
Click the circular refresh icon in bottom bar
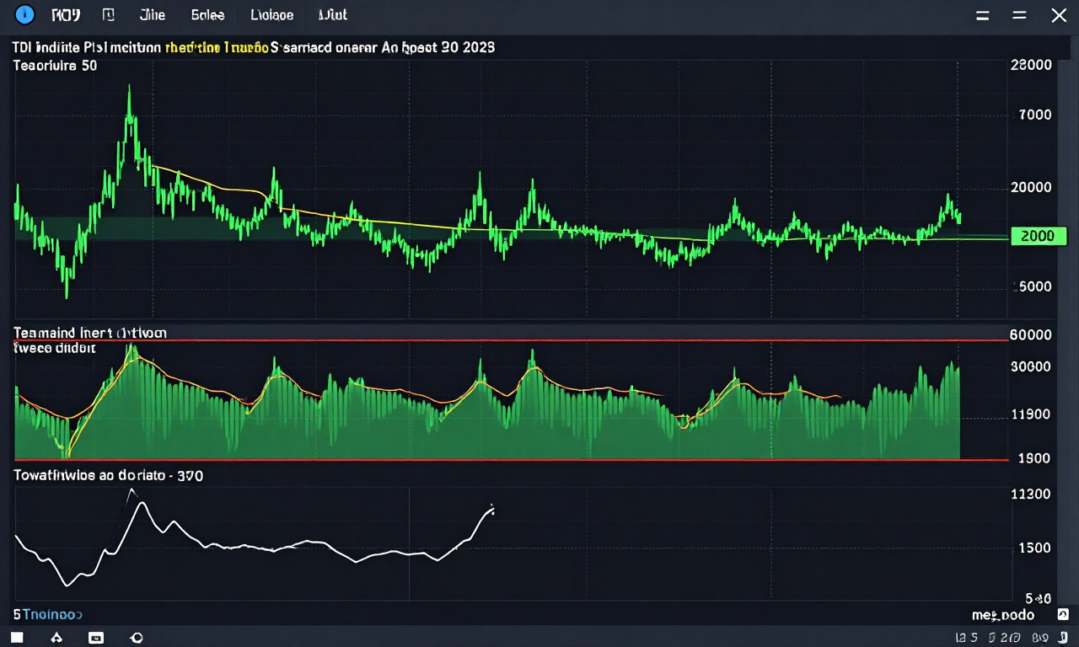click(137, 638)
